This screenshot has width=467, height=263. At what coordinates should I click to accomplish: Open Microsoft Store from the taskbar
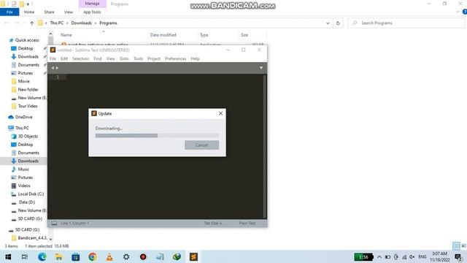(x=76, y=256)
